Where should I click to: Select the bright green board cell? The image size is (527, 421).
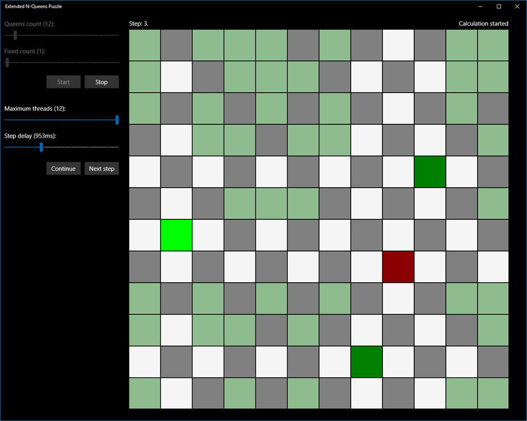(176, 235)
